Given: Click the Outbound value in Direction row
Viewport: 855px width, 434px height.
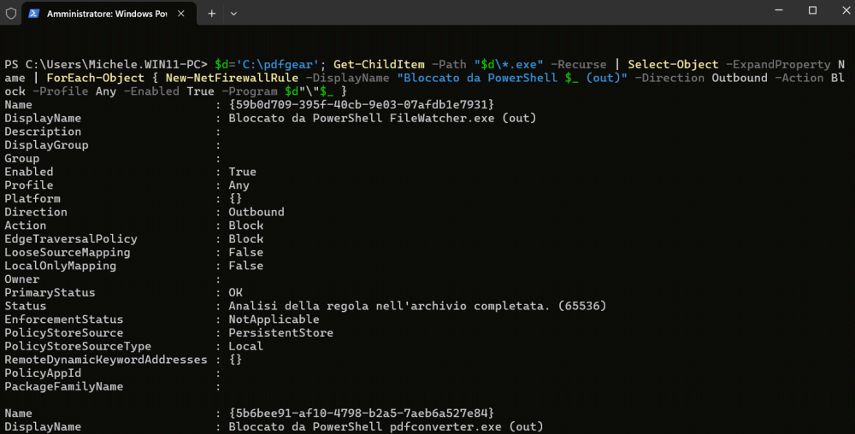Looking at the screenshot, I should [256, 212].
